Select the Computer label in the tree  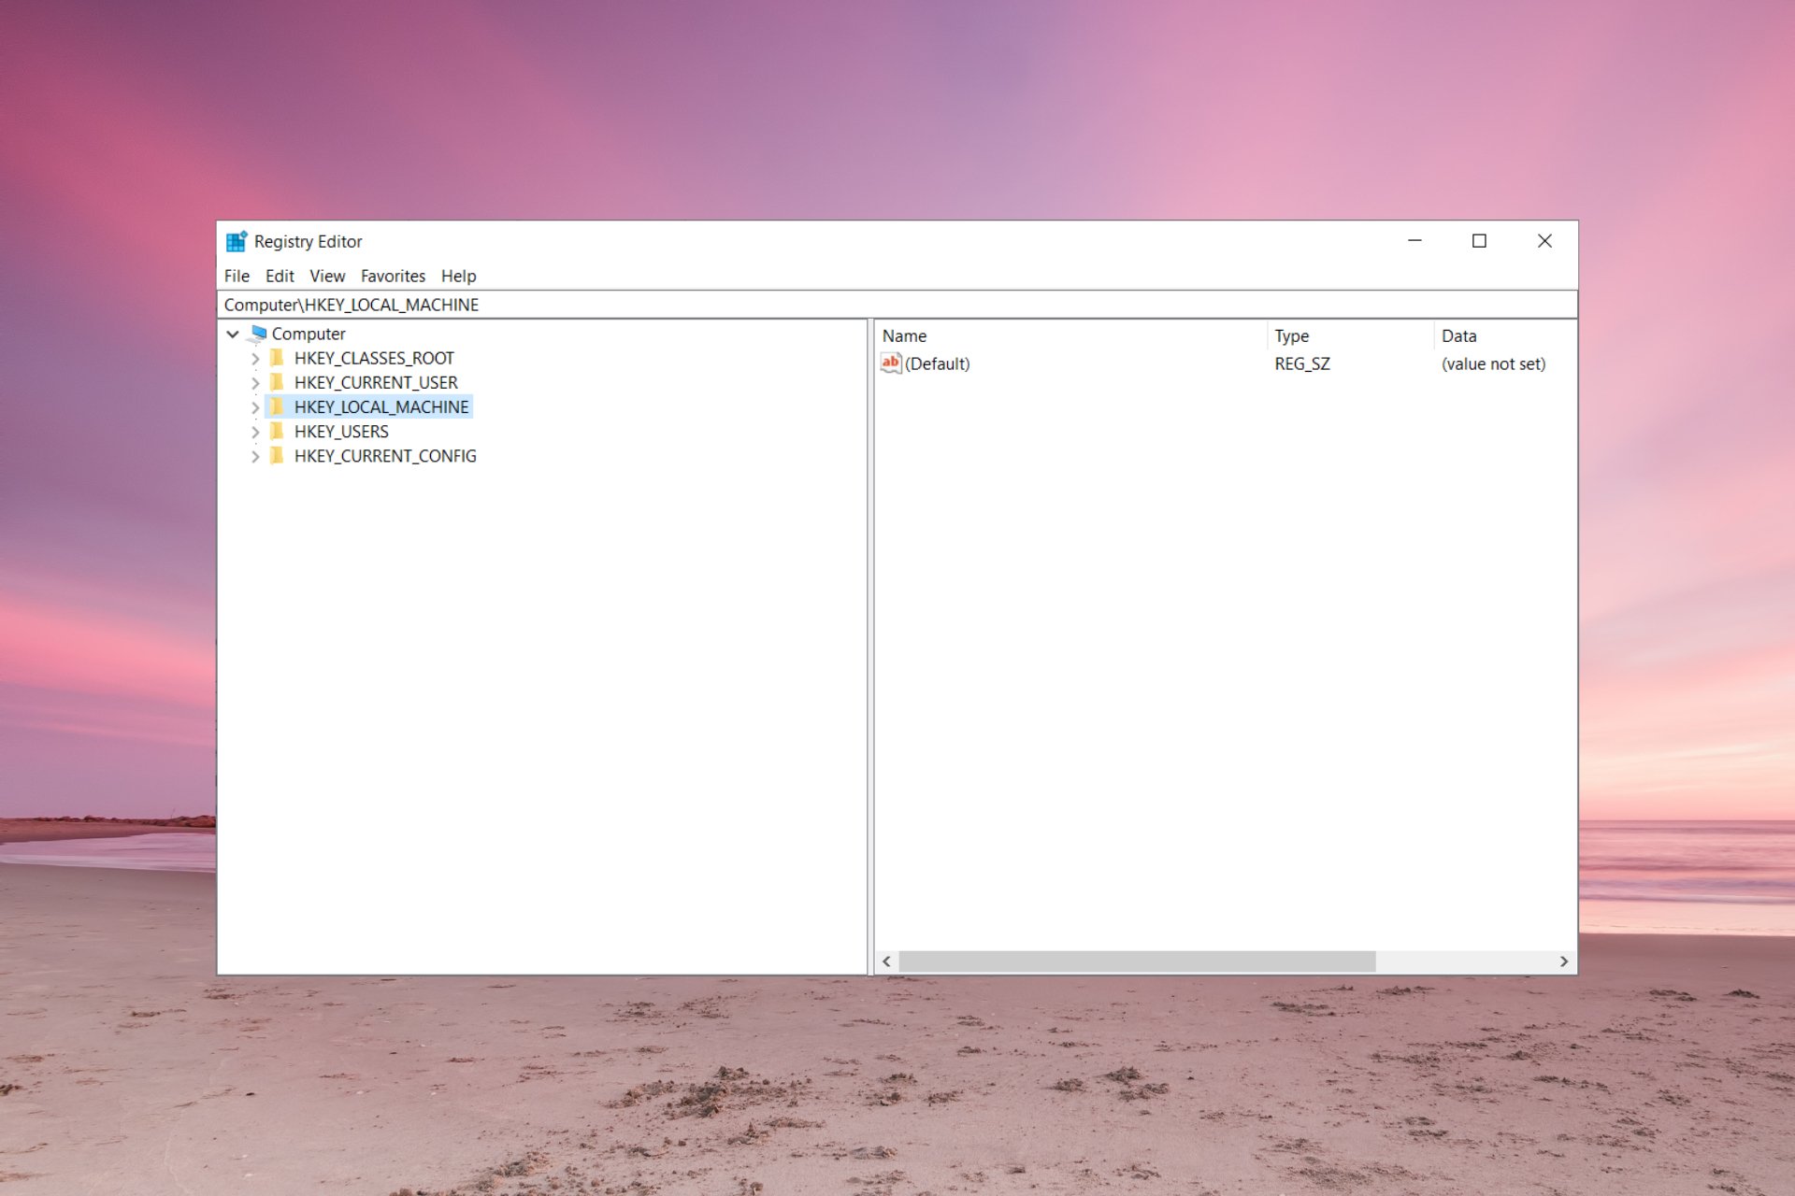pyautogui.click(x=309, y=334)
